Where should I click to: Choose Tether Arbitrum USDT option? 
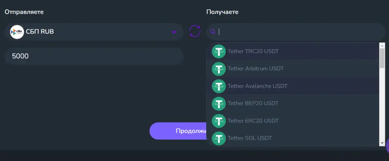coord(293,69)
